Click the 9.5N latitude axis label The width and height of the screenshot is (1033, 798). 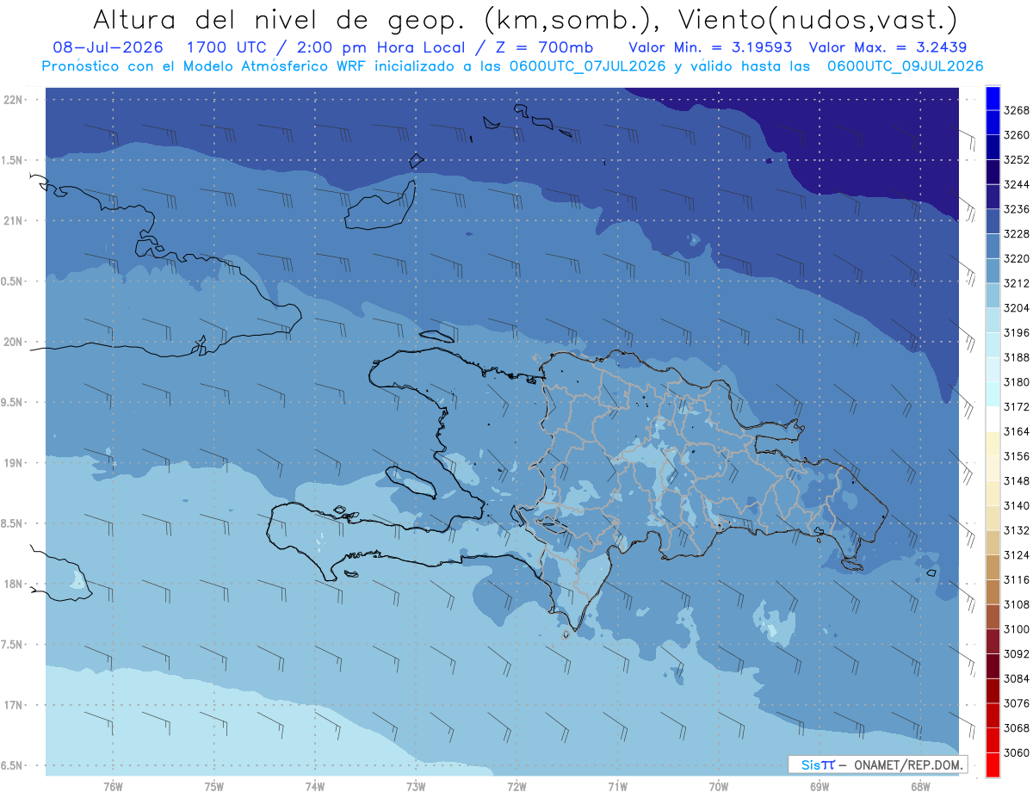(x=13, y=403)
